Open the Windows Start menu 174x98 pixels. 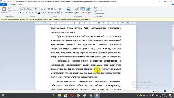pos(3,96)
